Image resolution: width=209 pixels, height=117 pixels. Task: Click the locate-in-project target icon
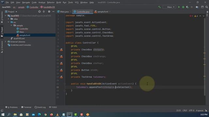pos(40,12)
